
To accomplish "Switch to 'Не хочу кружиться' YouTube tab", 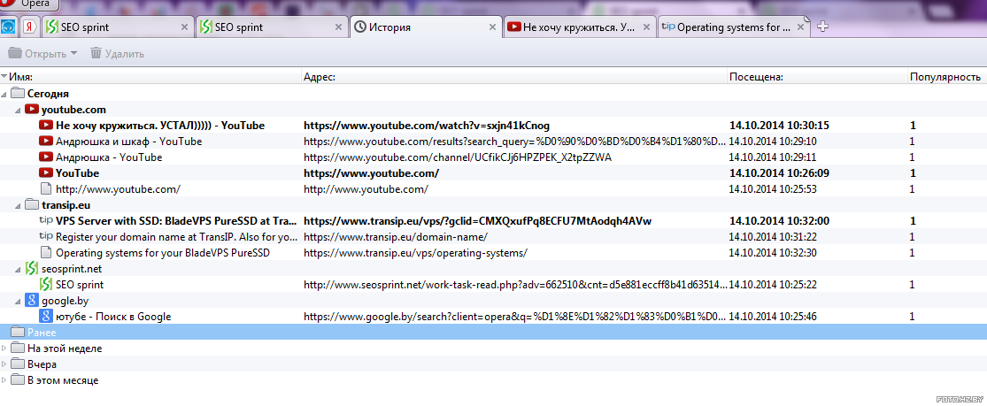I will point(580,27).
